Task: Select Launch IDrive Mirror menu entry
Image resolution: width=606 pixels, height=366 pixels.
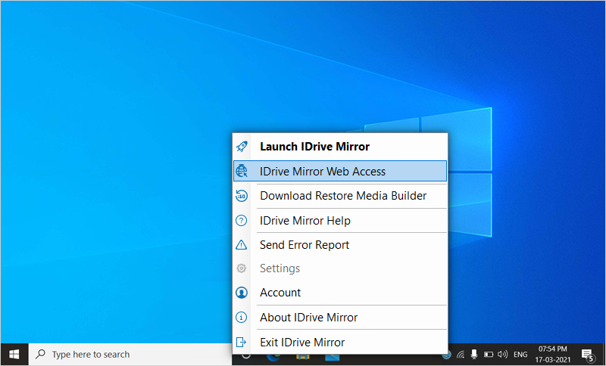Action: (314, 147)
